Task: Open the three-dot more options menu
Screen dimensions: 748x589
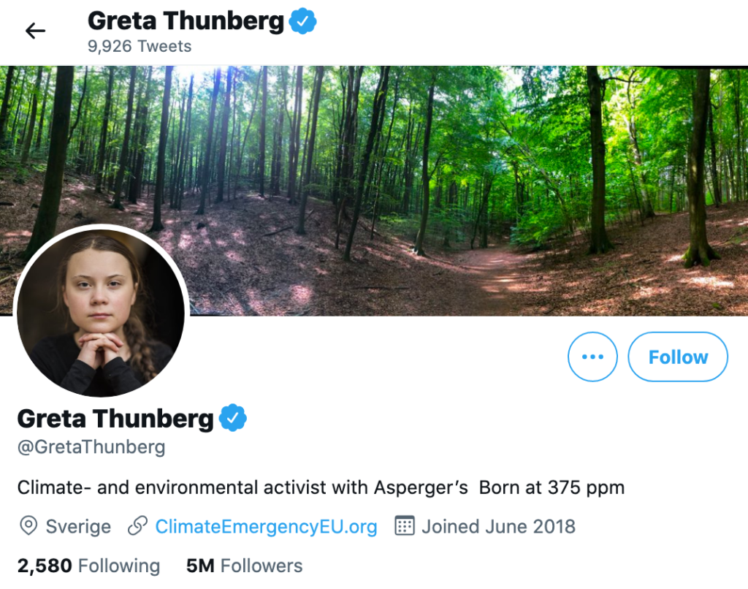Action: point(592,357)
